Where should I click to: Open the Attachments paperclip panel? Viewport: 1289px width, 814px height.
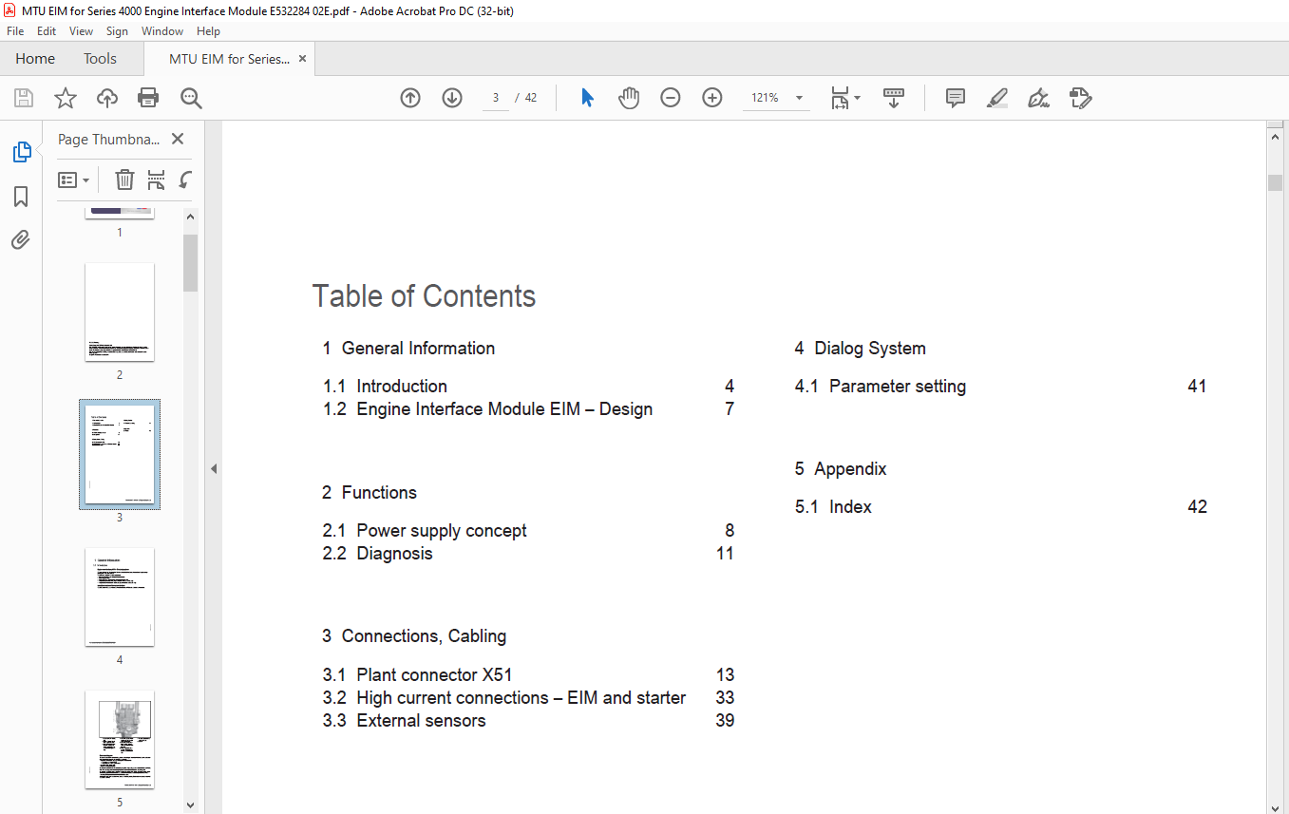pos(21,239)
